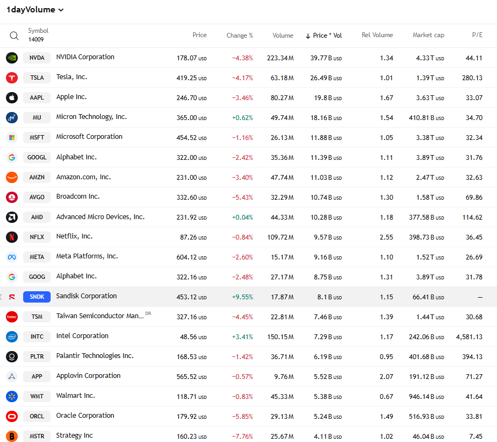Select the GOOGL ticker badge

37,157
